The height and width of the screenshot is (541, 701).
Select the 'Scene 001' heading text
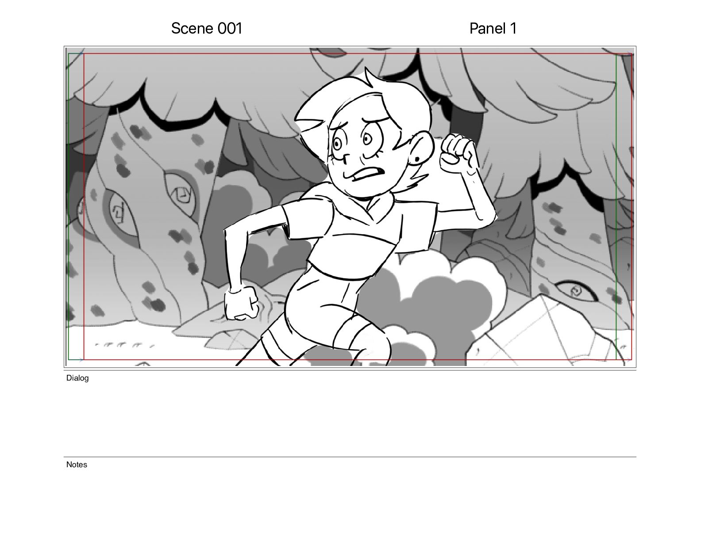click(207, 29)
